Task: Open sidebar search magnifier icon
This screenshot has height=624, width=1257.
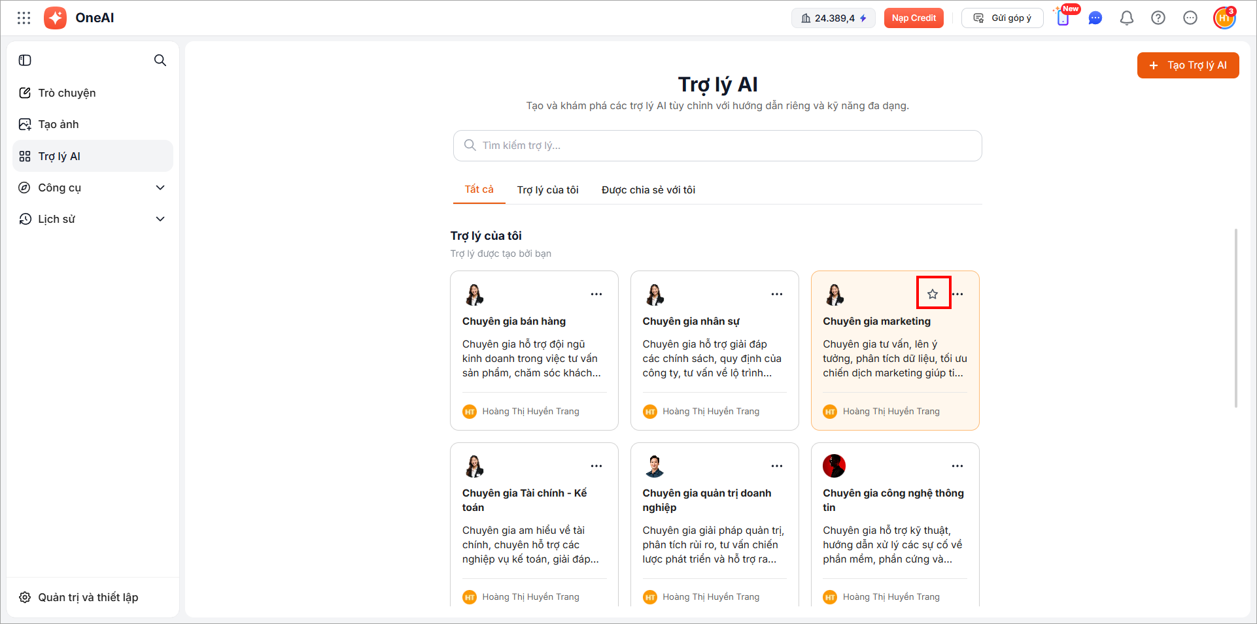Action: click(x=160, y=60)
